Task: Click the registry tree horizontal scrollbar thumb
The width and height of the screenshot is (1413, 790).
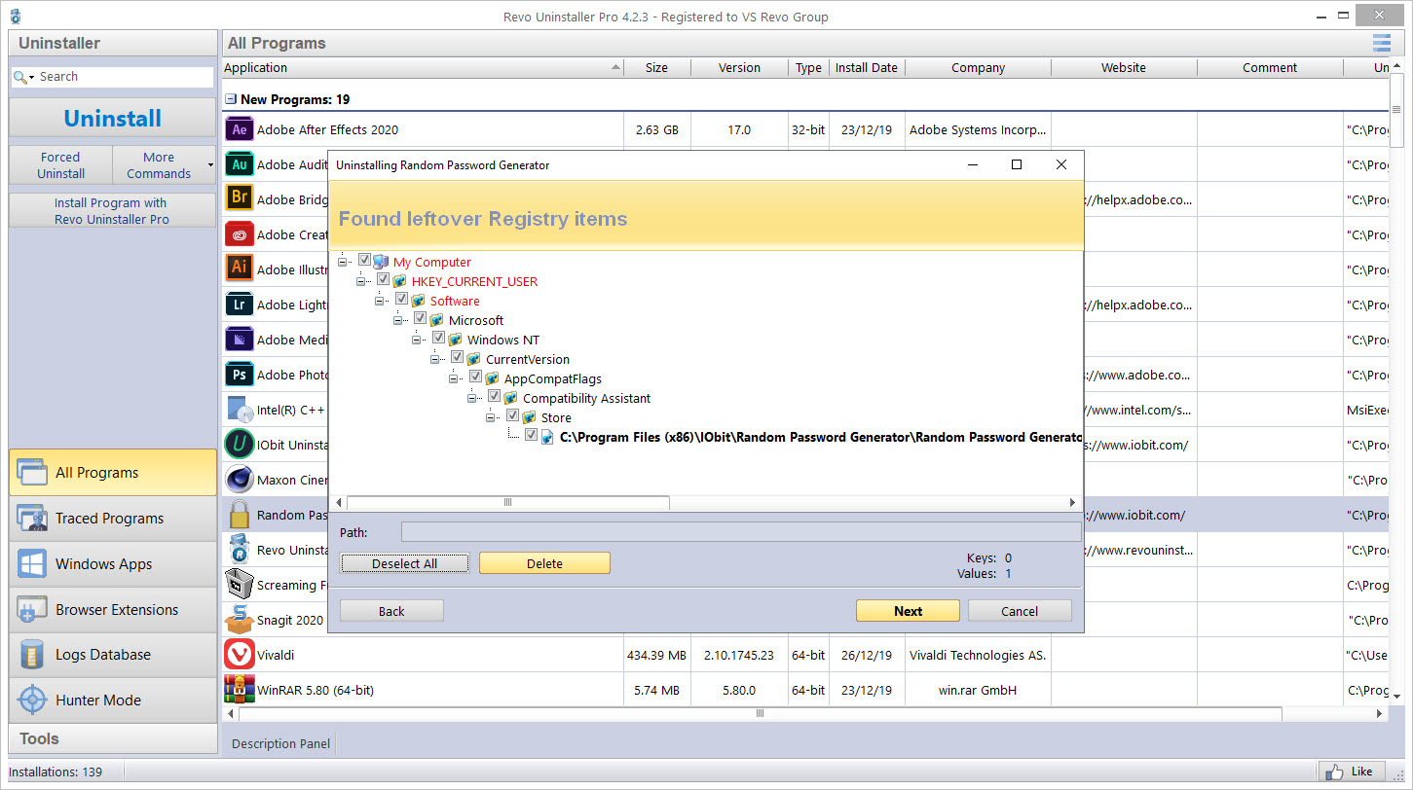Action: coord(507,503)
